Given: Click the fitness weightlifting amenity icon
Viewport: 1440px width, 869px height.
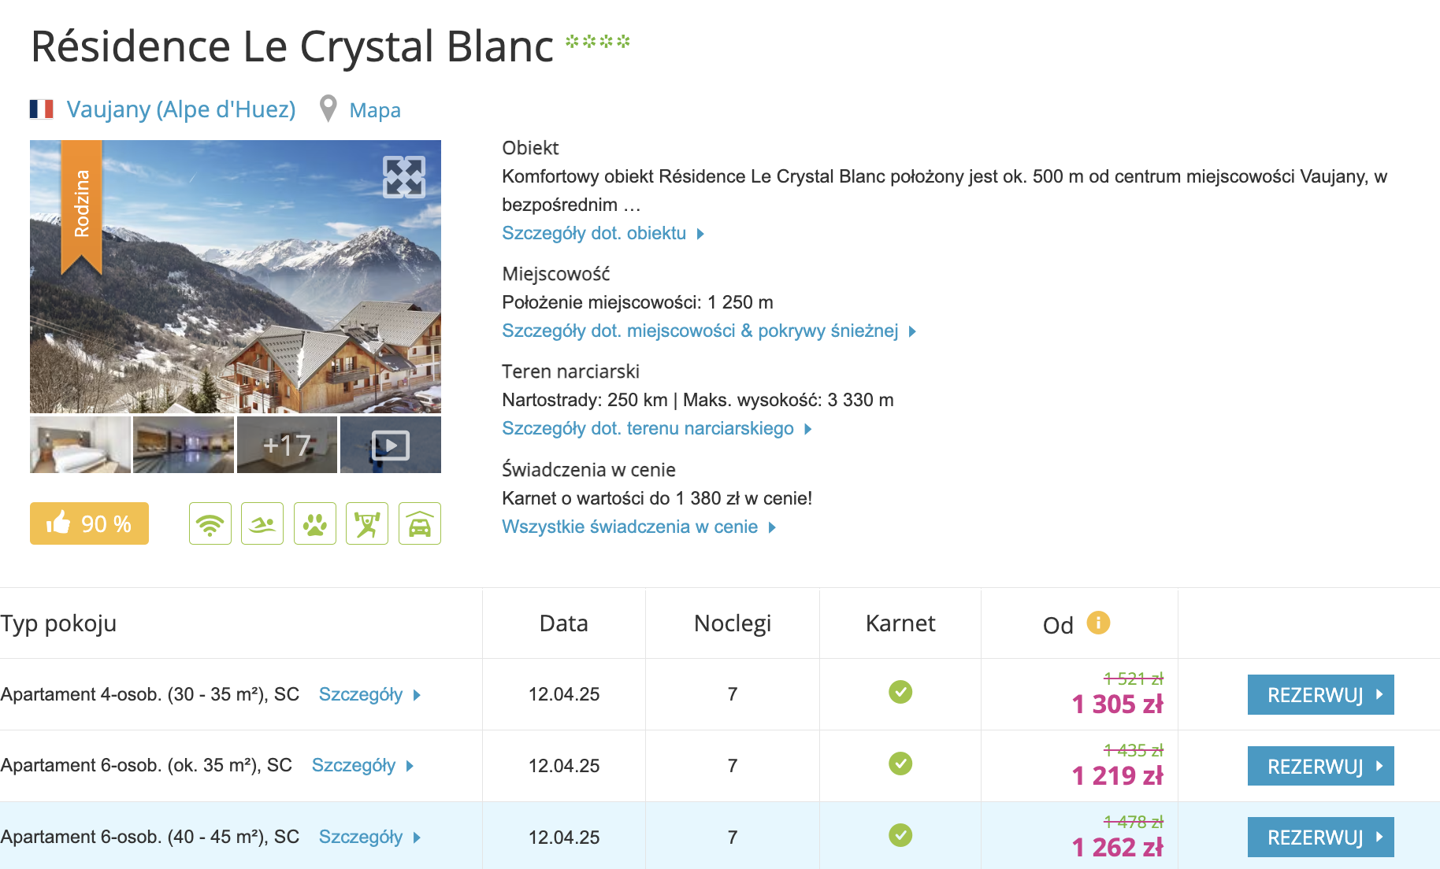Looking at the screenshot, I should click(x=367, y=523).
